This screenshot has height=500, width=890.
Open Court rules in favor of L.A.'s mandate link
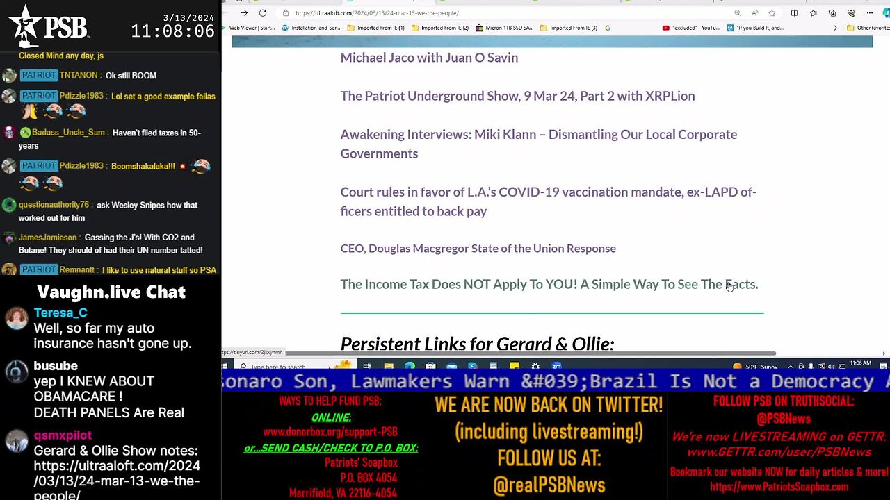[x=548, y=201]
